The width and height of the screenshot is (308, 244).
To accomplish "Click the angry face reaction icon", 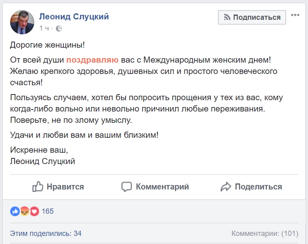I will tap(25, 211).
